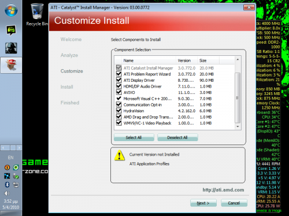This screenshot has width=289, height=216.
Task: Click the component list scroll down arrow
Action: click(x=238, y=127)
